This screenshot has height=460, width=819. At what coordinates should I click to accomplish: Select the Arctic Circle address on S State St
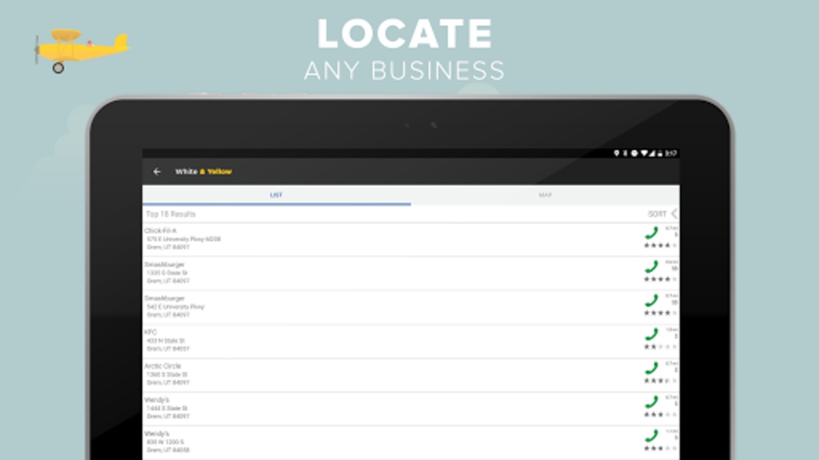tap(167, 374)
